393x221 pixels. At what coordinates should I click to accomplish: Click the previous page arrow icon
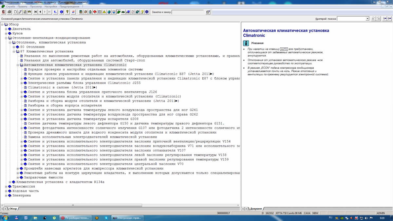(40, 12)
